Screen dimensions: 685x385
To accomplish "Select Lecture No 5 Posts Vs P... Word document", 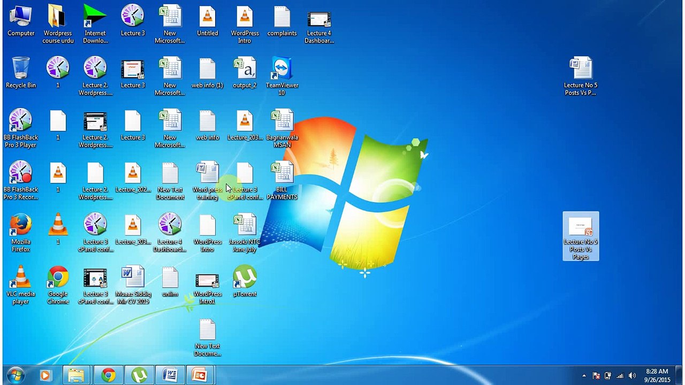I will [581, 76].
